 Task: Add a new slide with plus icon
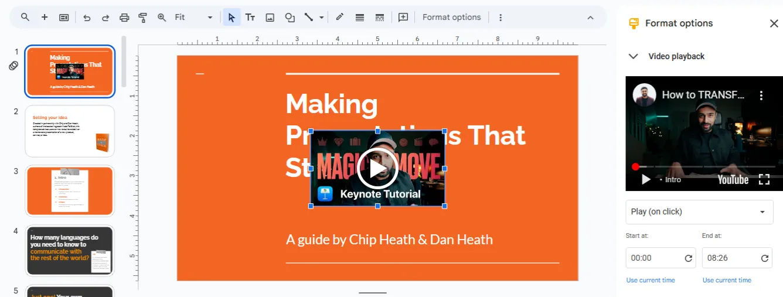45,17
